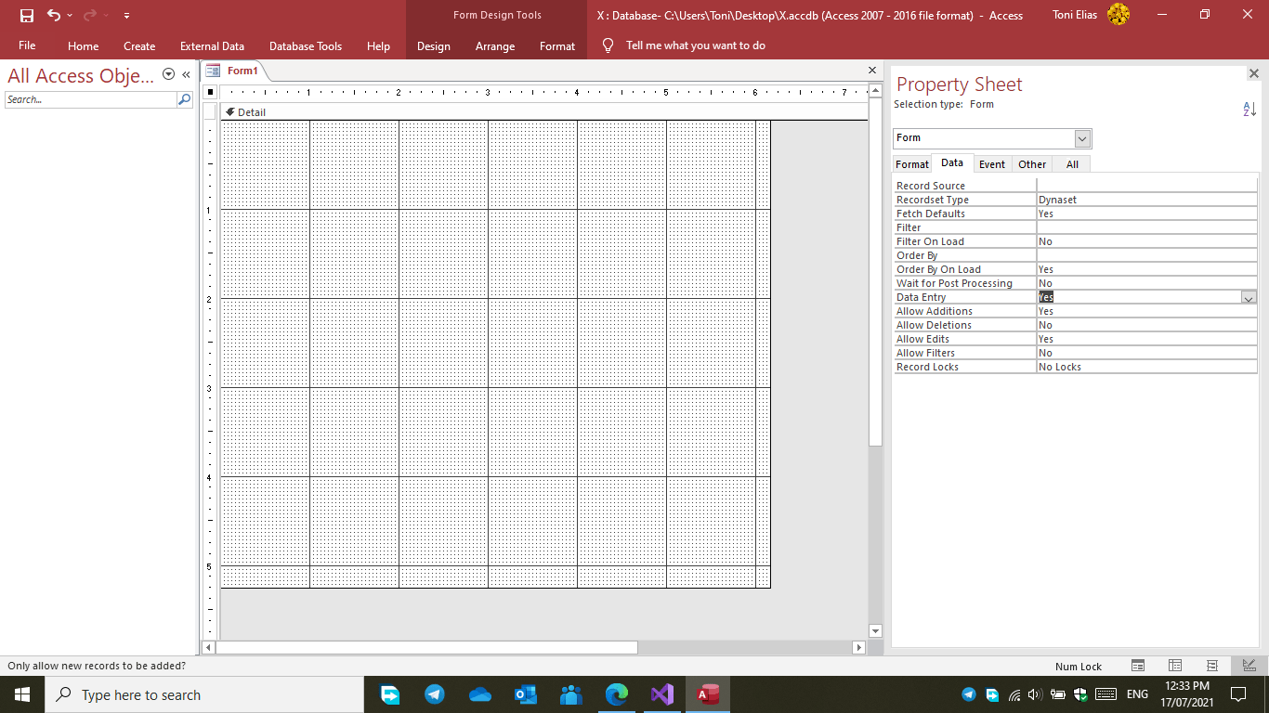1269x713 pixels.
Task: Click the Filter property value field
Action: point(1146,227)
